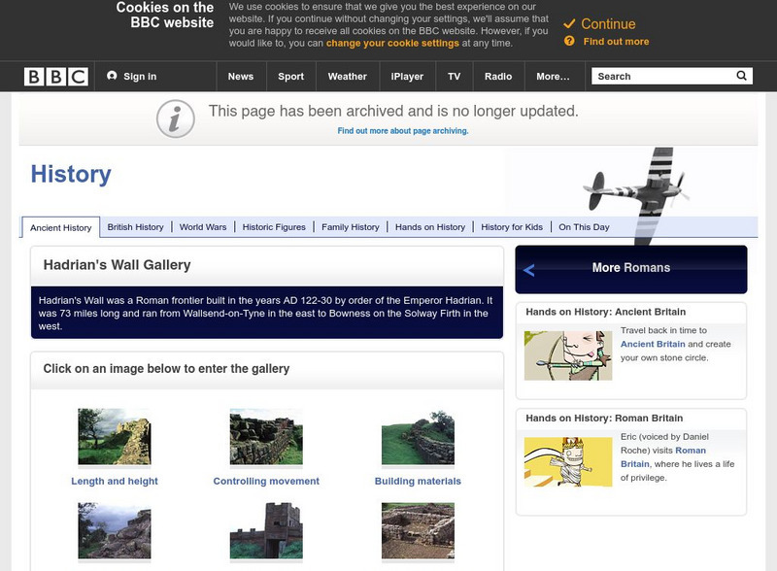
Task: Open the stone gatehouse tower thumbnail
Action: [x=266, y=531]
